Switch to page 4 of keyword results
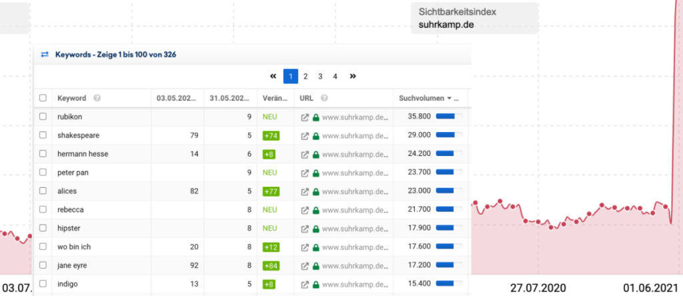 [x=335, y=76]
